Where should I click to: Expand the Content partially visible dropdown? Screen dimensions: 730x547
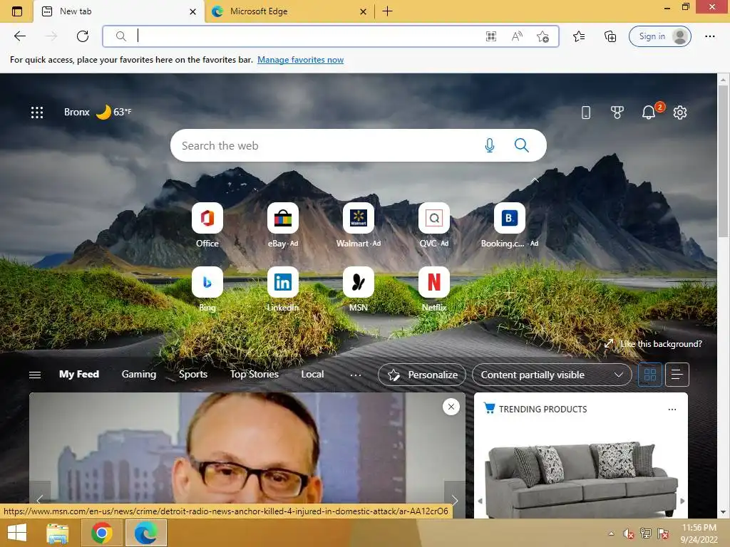(x=552, y=375)
